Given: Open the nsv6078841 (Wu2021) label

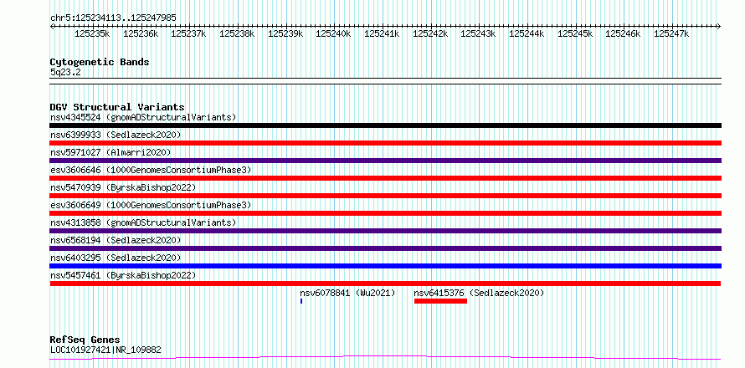Looking at the screenshot, I should pos(347,293).
